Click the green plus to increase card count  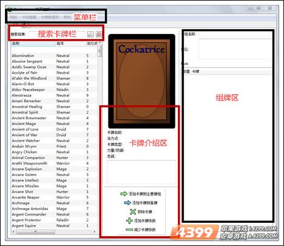point(129,220)
